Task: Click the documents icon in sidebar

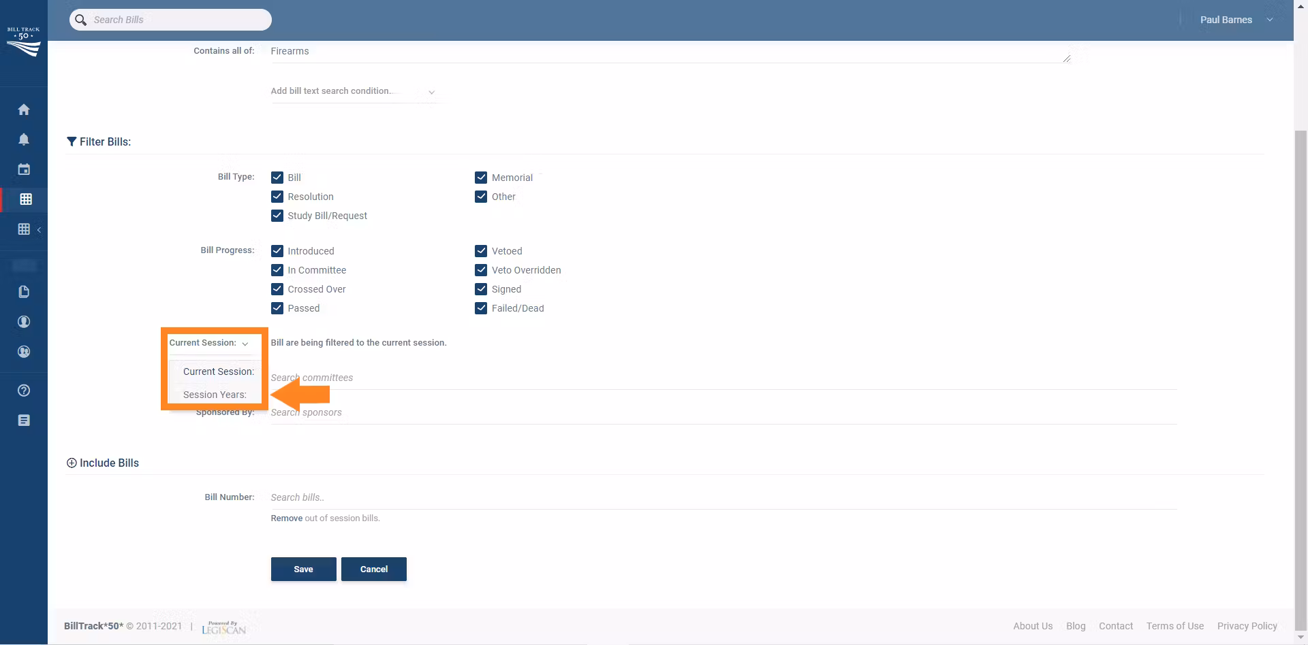Action: coord(24,292)
